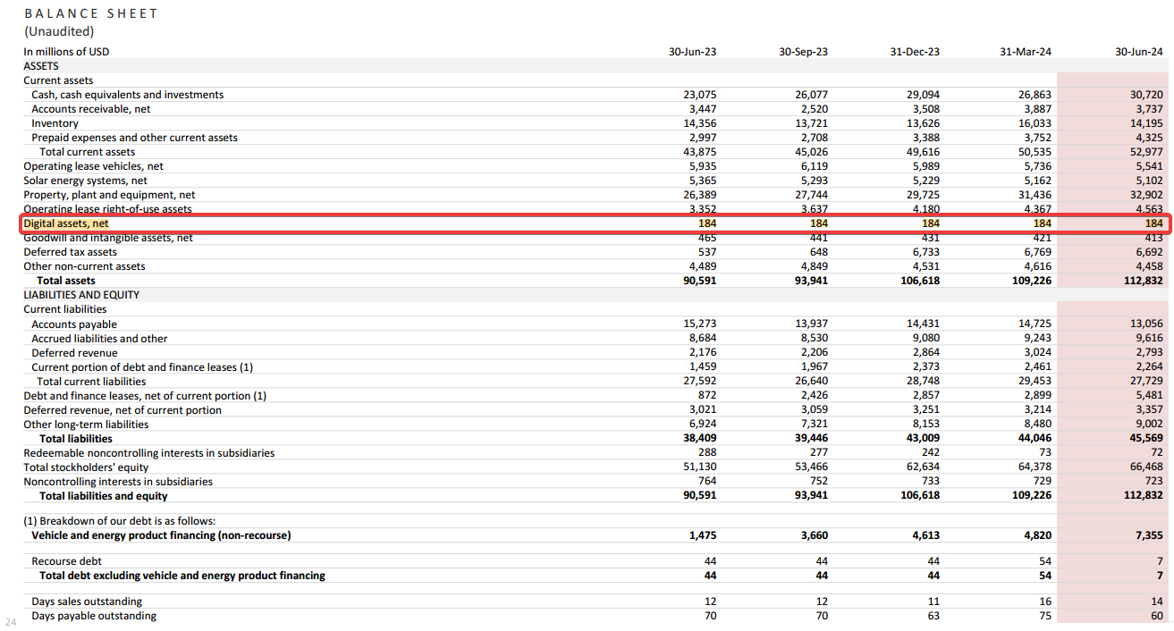
Task: Click the Days sales outstanding label
Action: point(87,602)
